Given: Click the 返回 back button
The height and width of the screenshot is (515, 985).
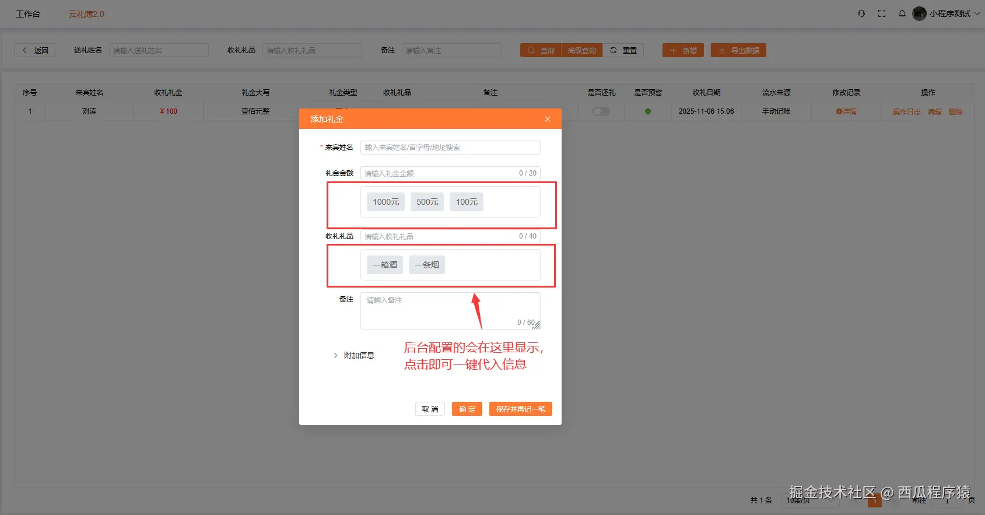Looking at the screenshot, I should click(35, 50).
